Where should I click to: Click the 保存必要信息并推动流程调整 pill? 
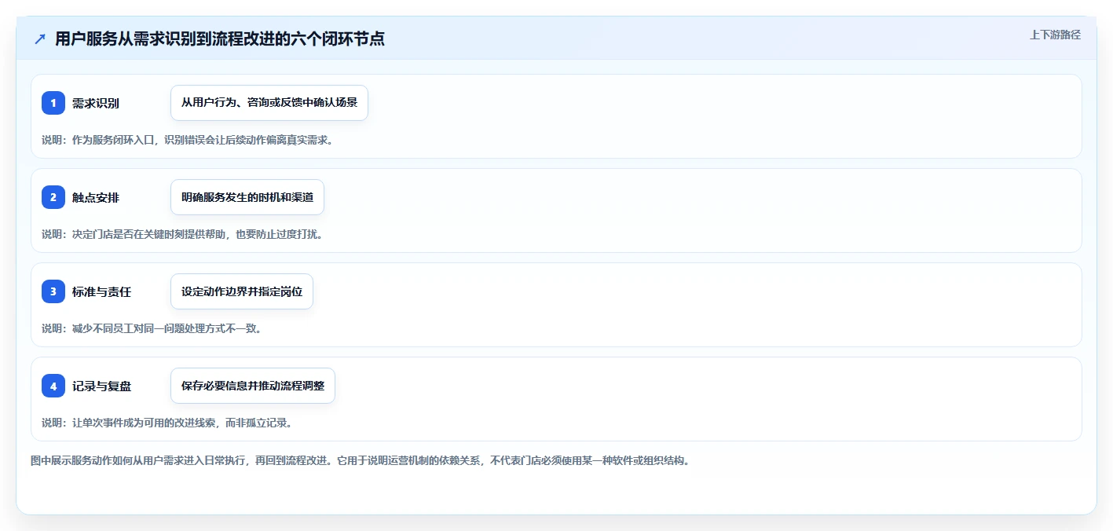click(x=253, y=386)
